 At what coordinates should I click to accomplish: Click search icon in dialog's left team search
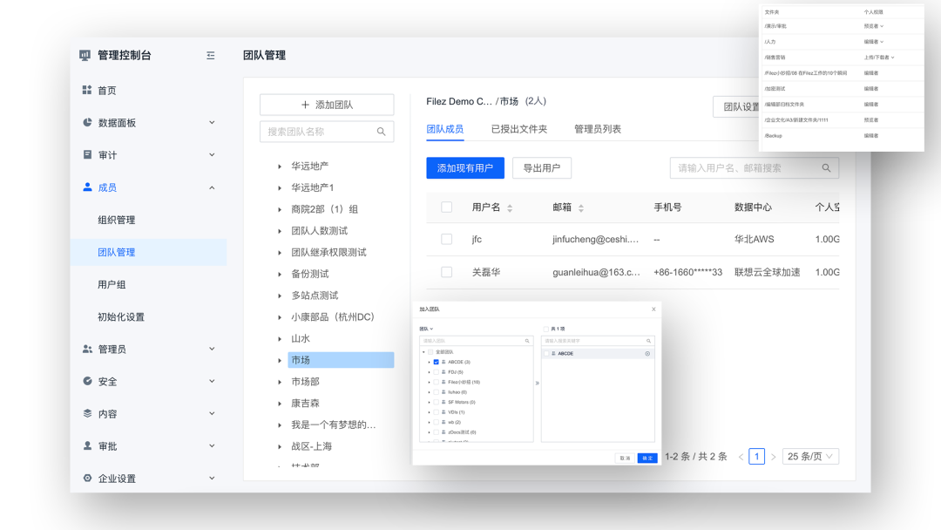[527, 341]
